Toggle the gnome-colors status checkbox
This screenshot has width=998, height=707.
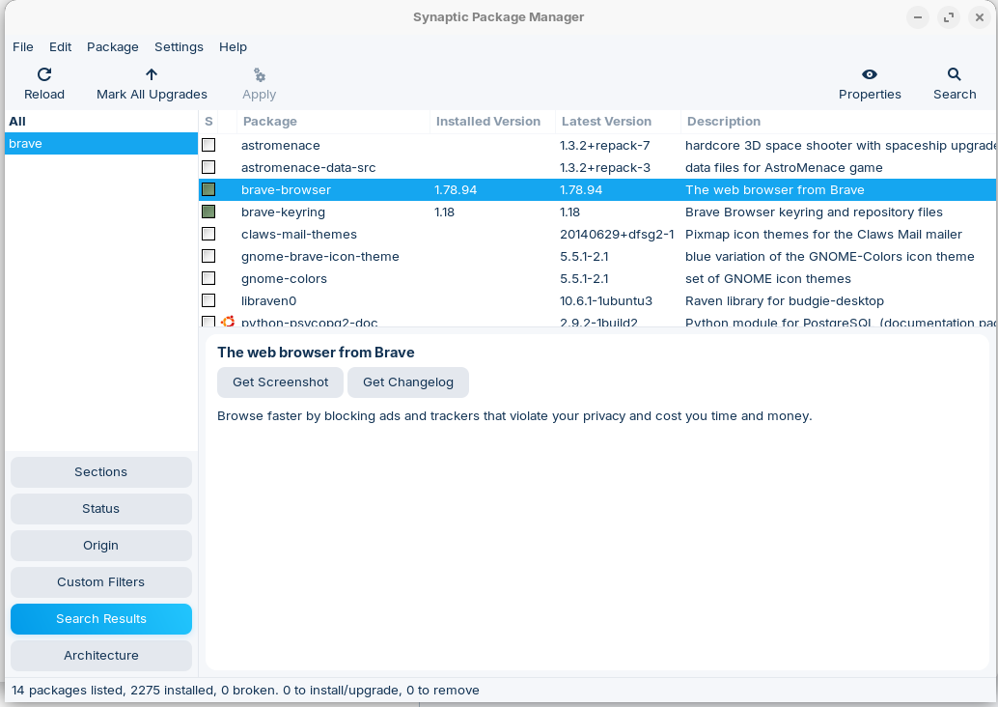point(208,278)
